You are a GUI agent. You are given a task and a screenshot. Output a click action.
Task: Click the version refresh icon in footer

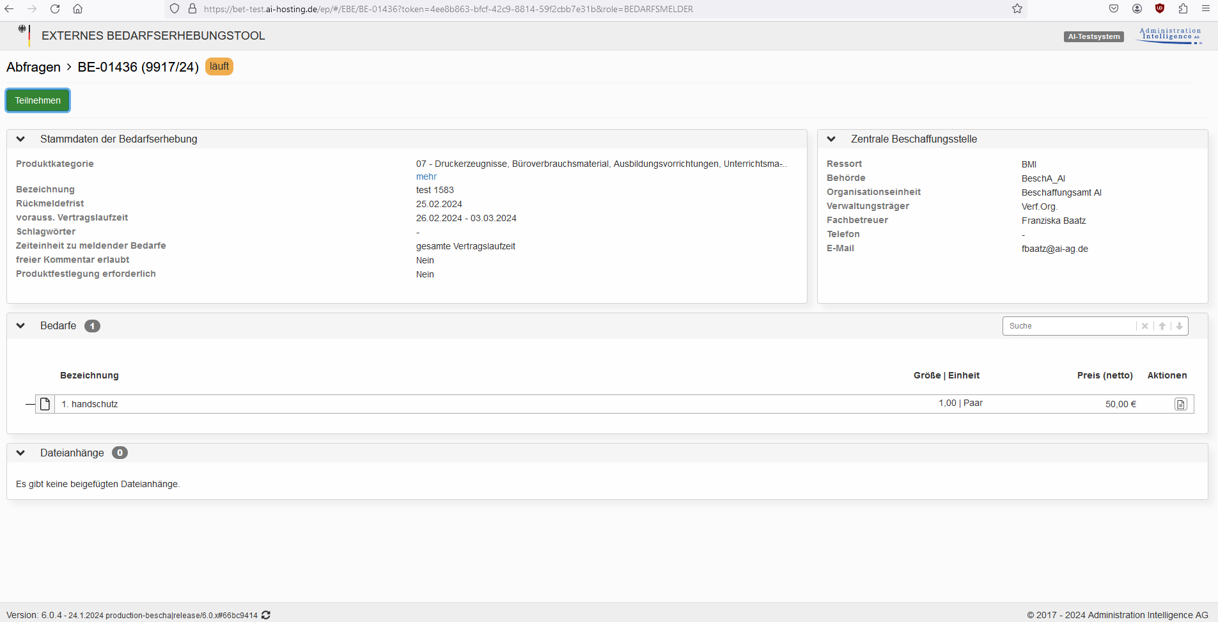coord(266,615)
